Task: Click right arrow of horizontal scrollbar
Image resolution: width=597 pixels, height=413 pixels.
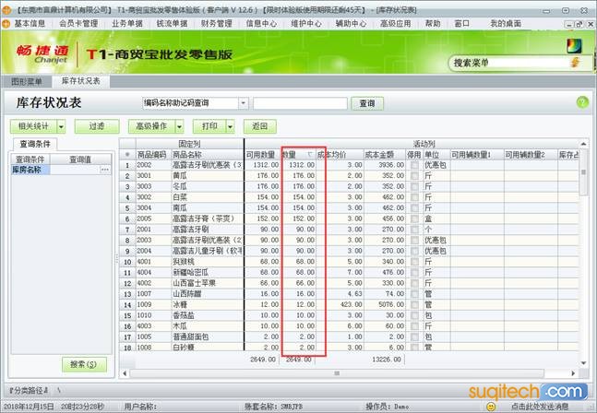Action: pyautogui.click(x=573, y=373)
